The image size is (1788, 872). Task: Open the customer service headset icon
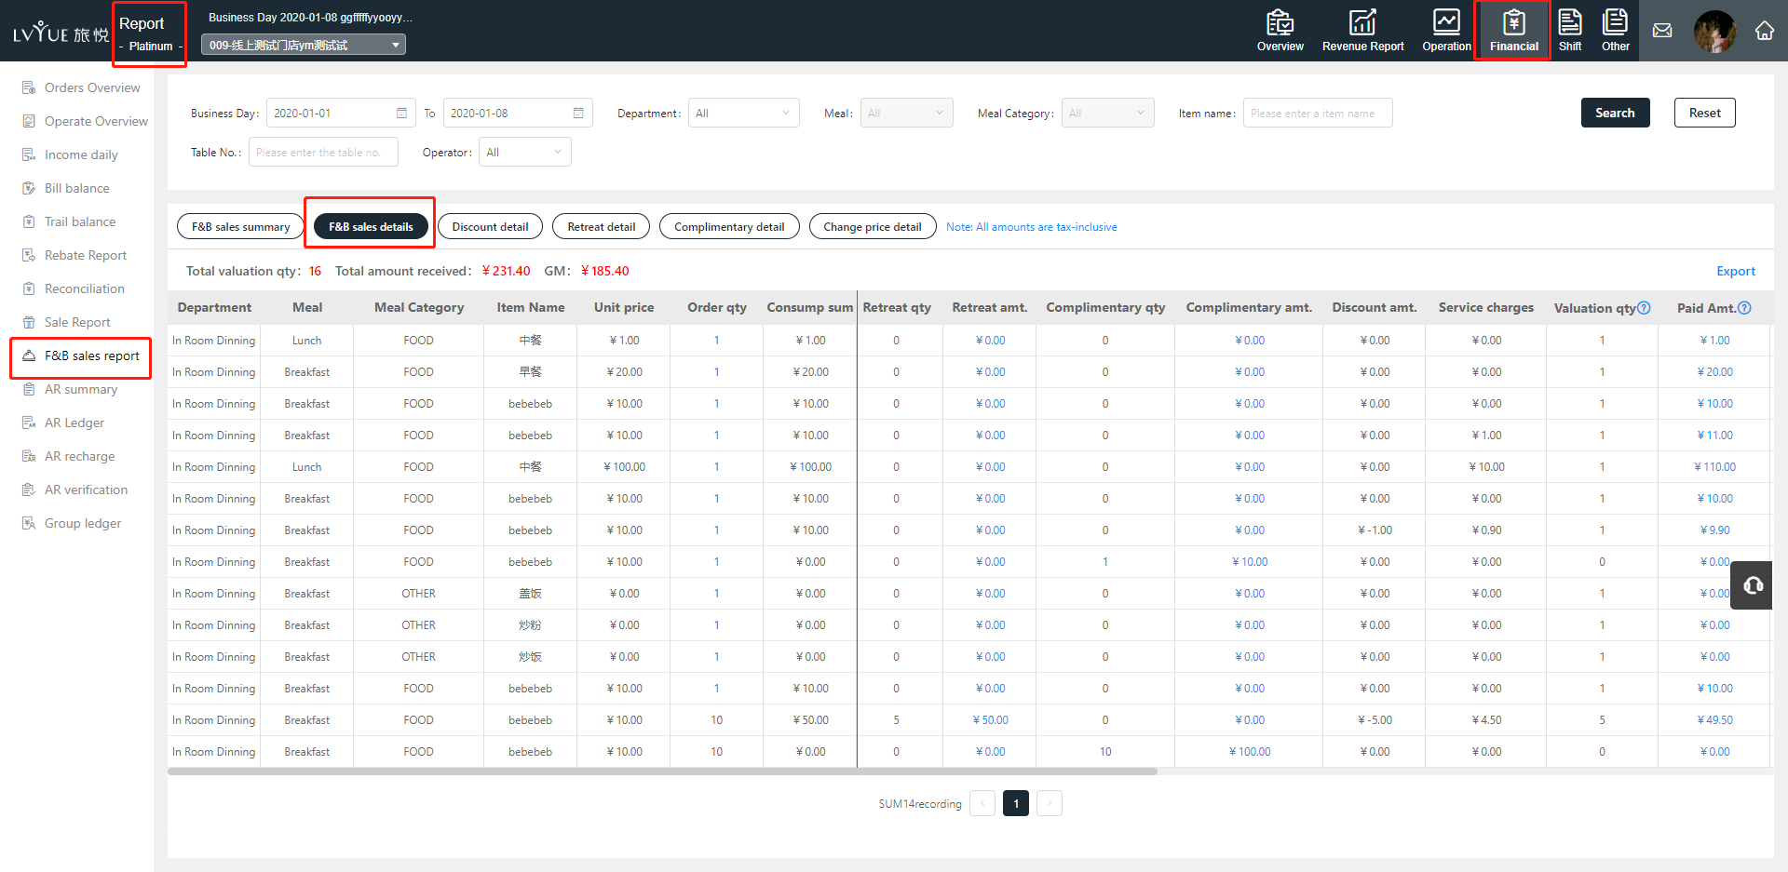1753,585
